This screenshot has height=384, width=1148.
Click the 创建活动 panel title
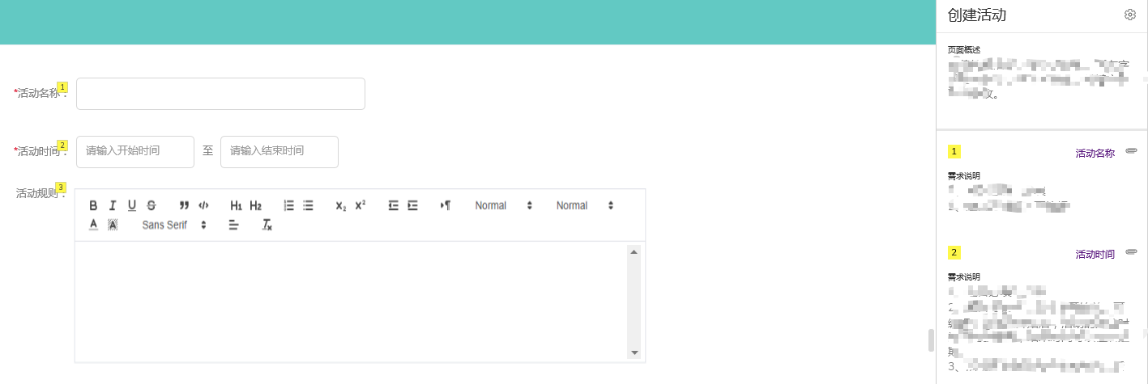pyautogui.click(x=977, y=15)
